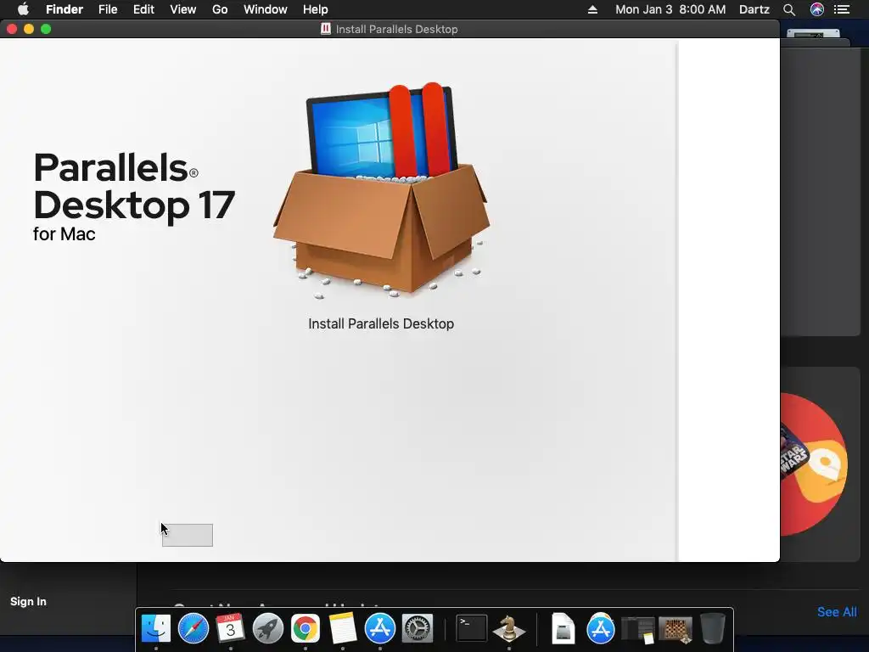
Task: Click the minimized chess board window in Dock
Action: coord(675,629)
